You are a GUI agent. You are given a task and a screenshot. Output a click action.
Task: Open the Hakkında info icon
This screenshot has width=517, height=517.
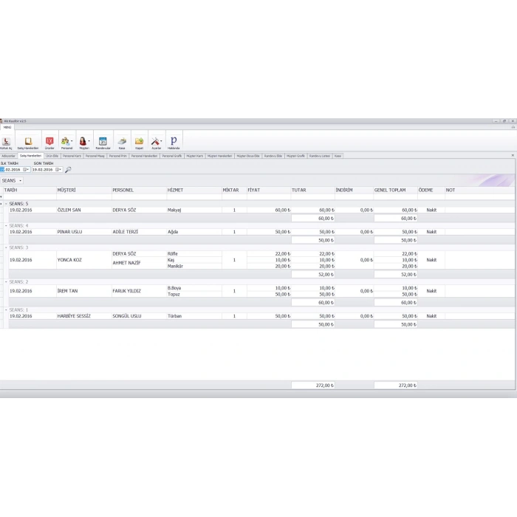[x=174, y=142]
